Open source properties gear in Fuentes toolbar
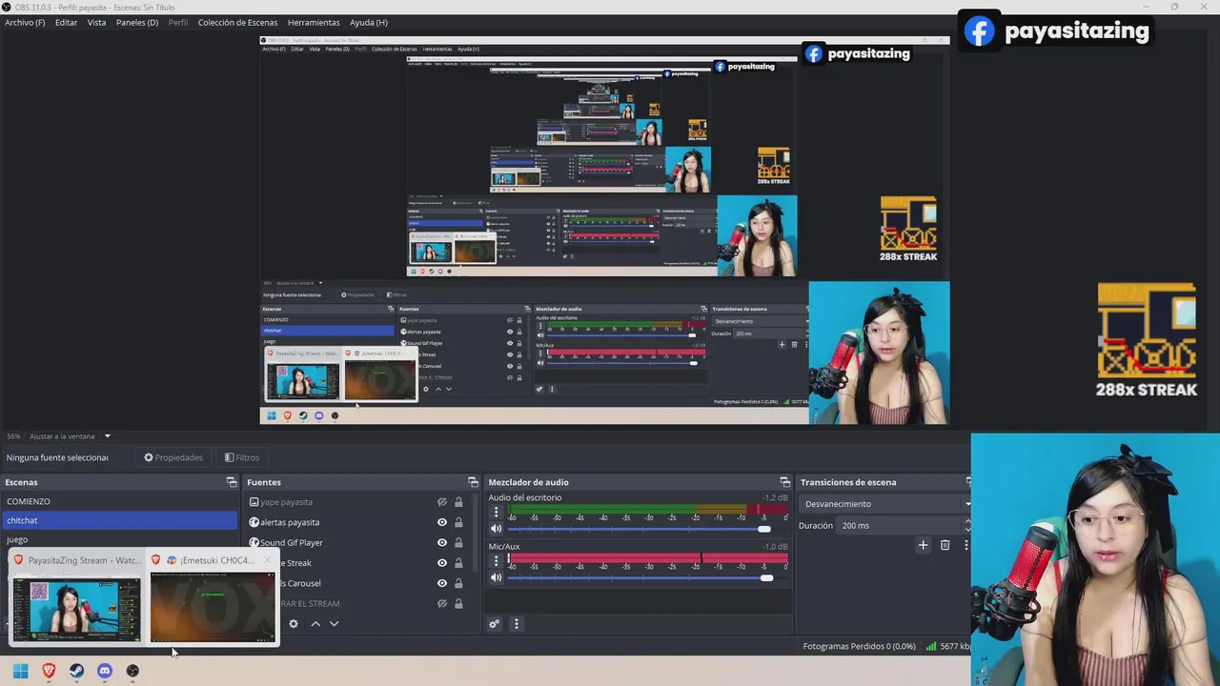This screenshot has height=686, width=1220. pos(294,624)
